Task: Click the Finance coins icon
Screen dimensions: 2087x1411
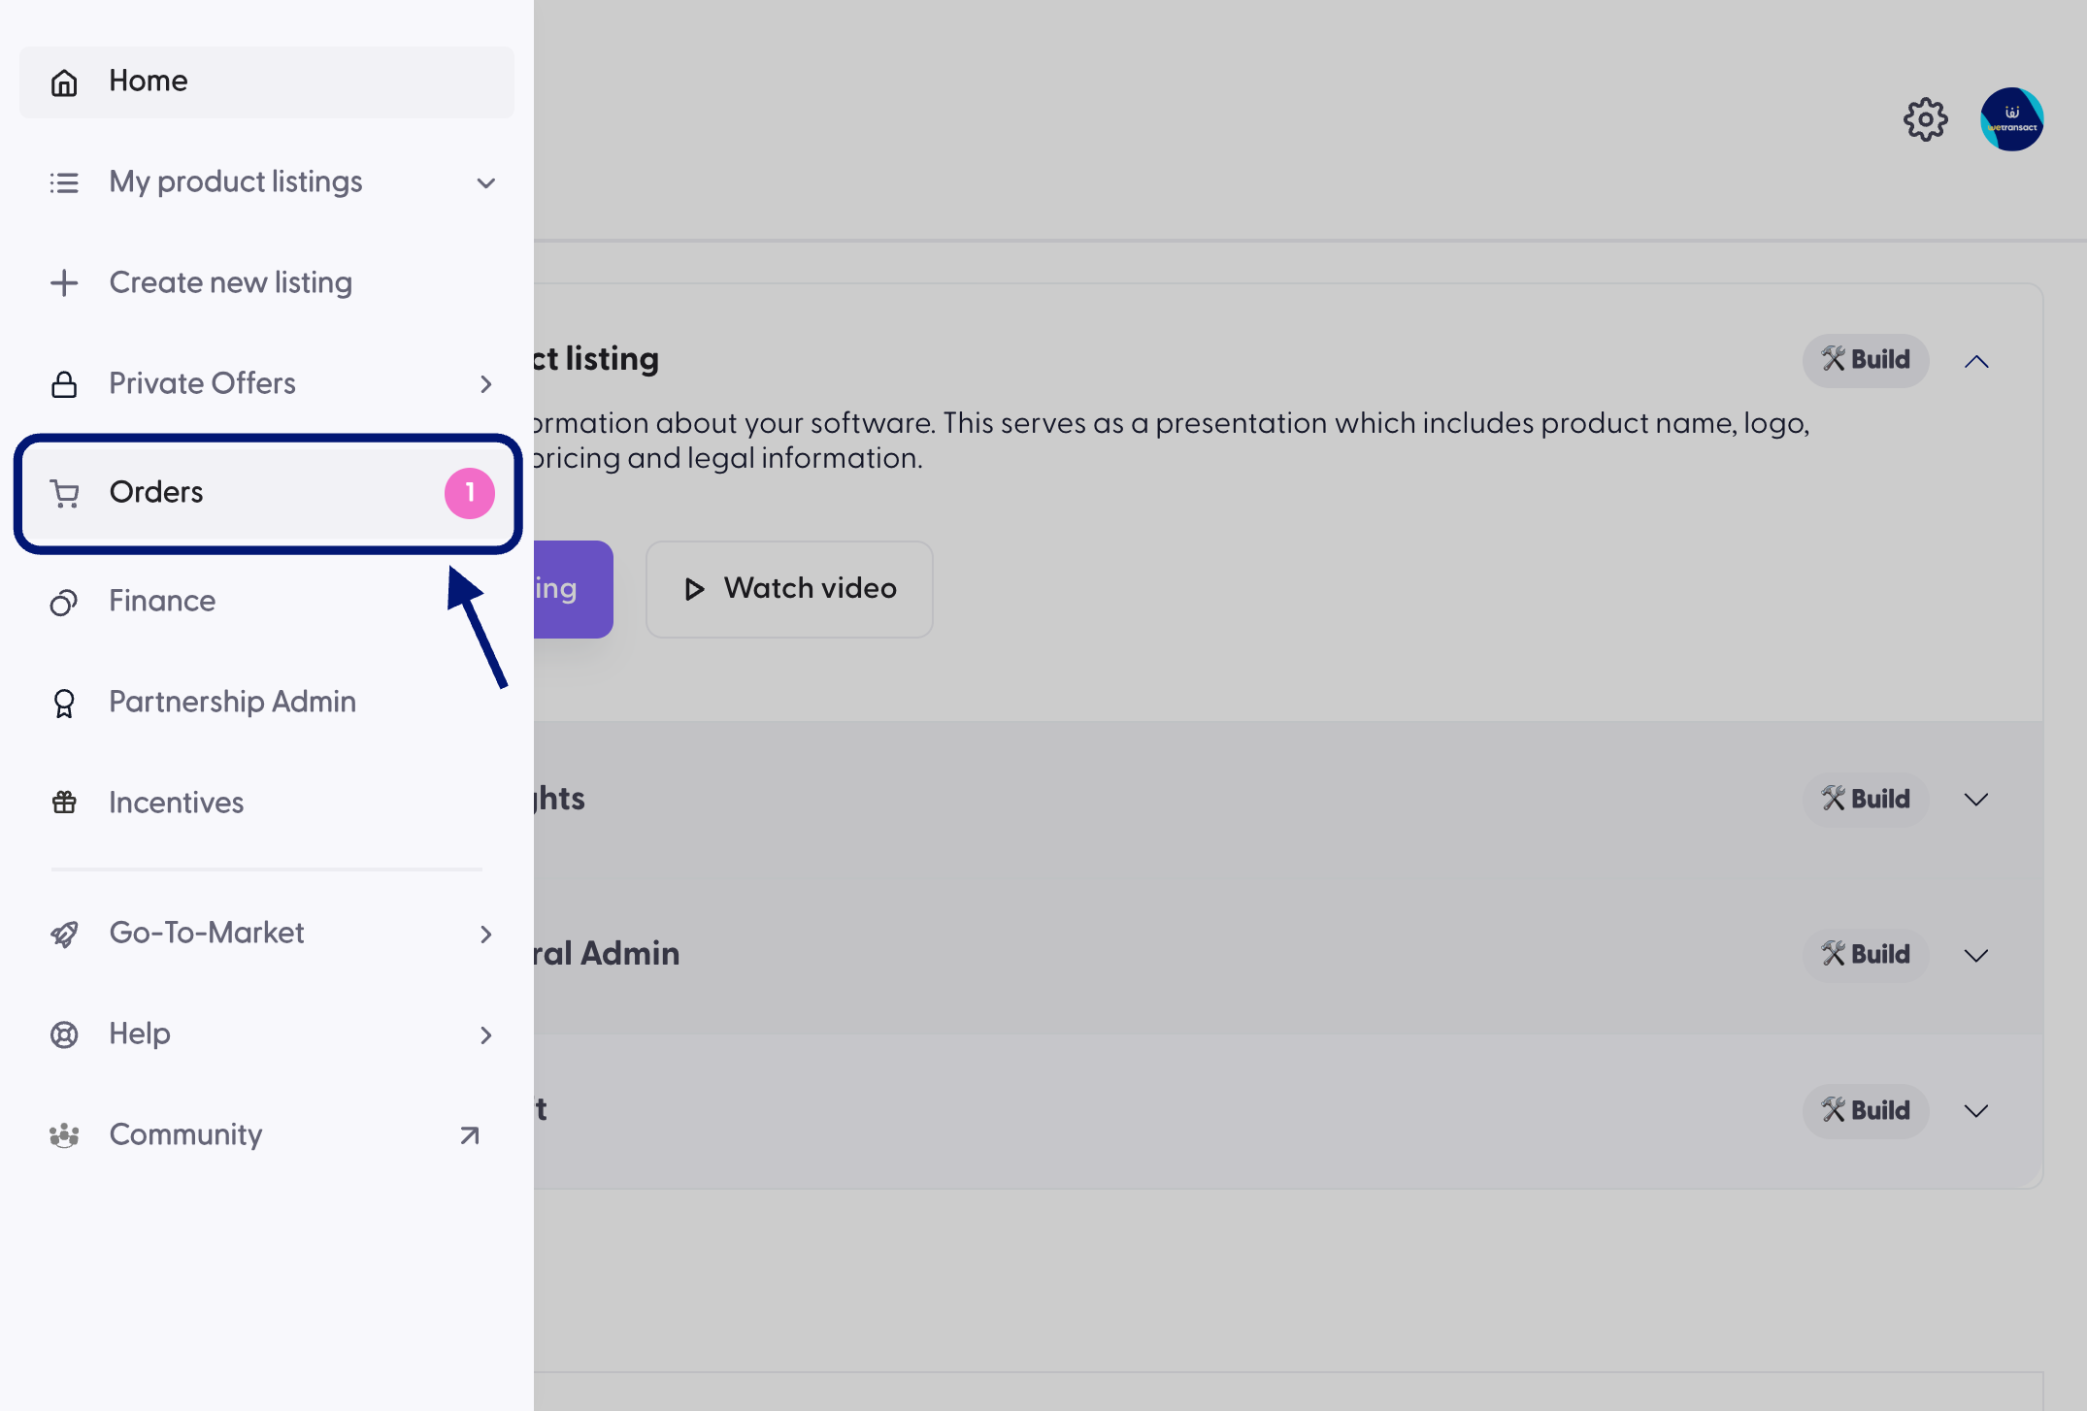Action: click(64, 602)
